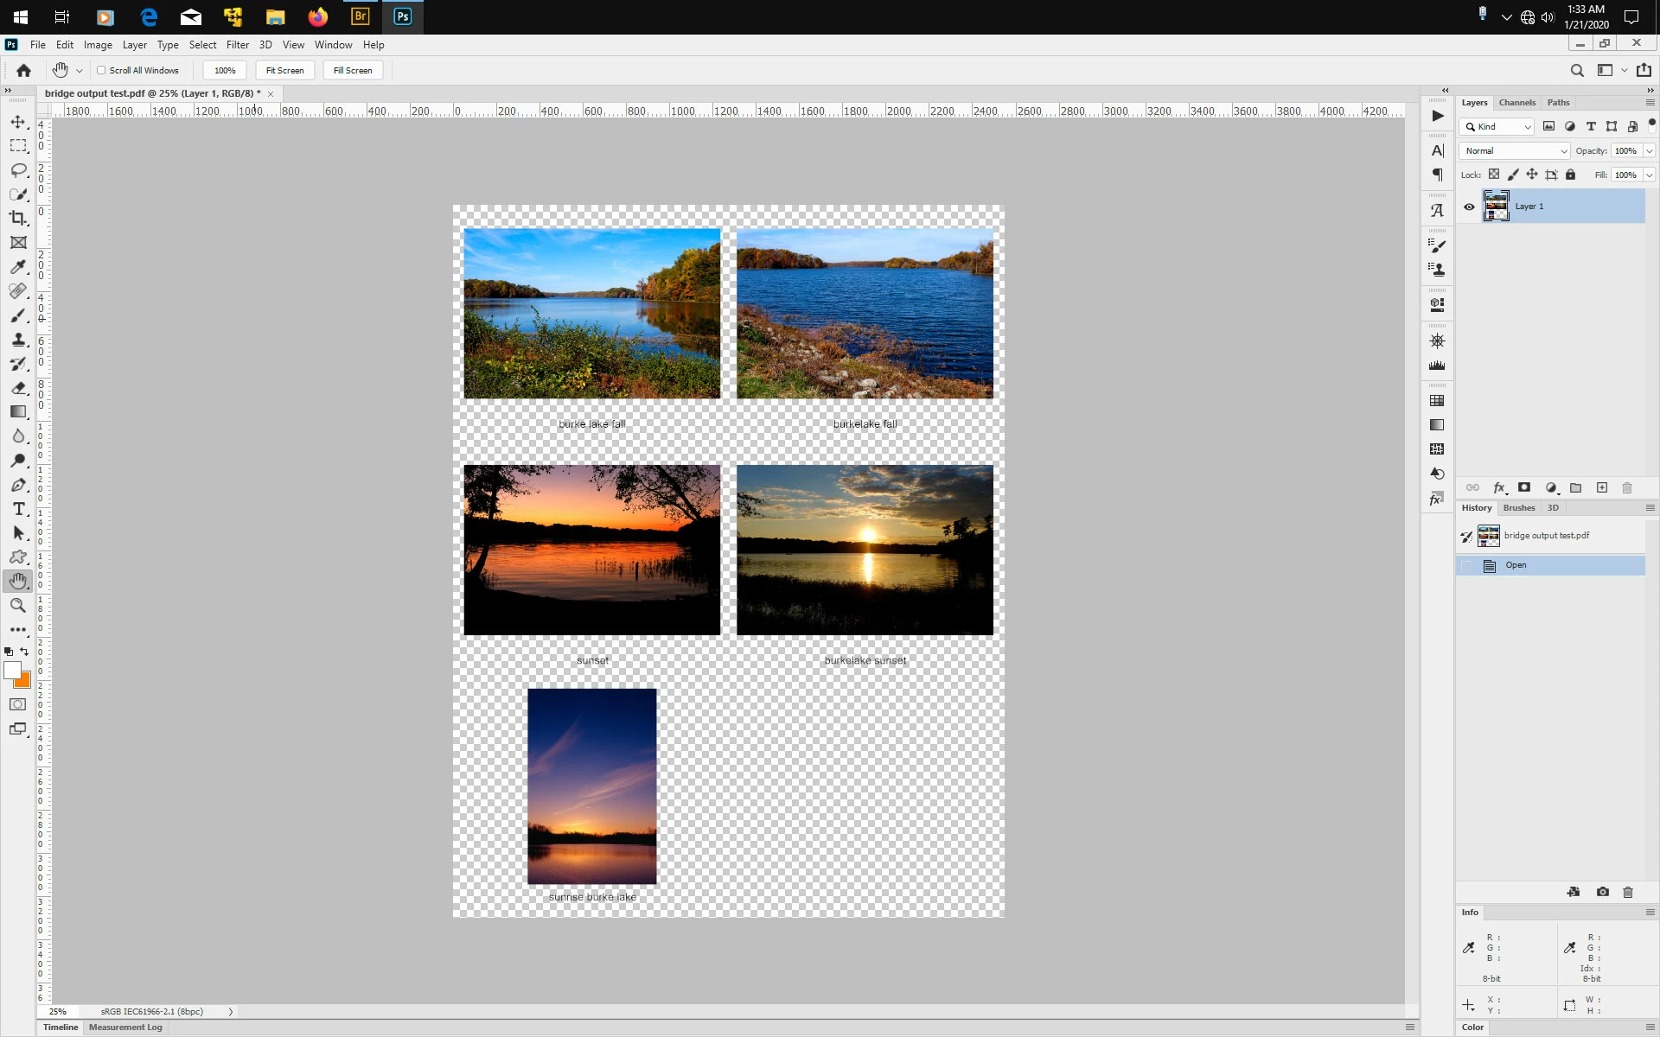Open the Normal blend mode dropdown
Image resolution: width=1660 pixels, height=1037 pixels.
[x=1514, y=150]
